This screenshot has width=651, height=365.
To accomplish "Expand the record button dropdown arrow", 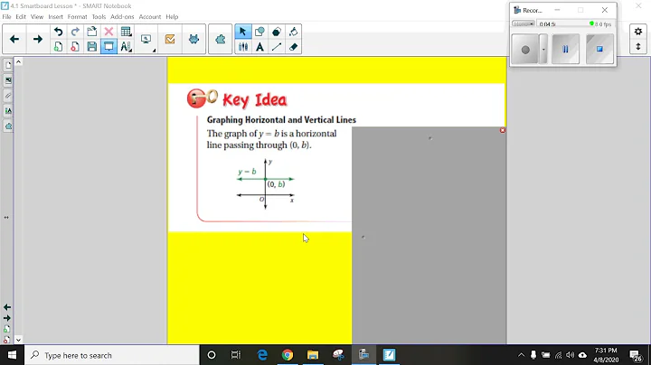I will pos(543,50).
